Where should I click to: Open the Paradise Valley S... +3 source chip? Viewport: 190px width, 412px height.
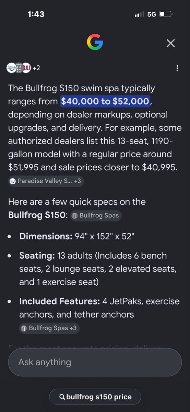[x=46, y=181]
